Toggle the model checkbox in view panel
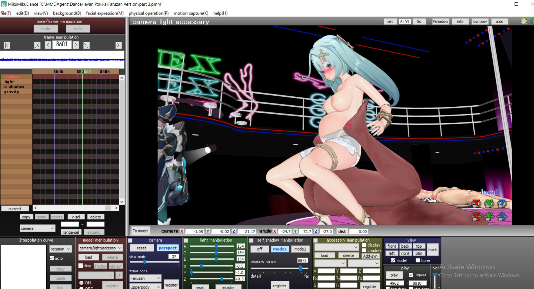This screenshot has height=289, width=534. point(393,260)
